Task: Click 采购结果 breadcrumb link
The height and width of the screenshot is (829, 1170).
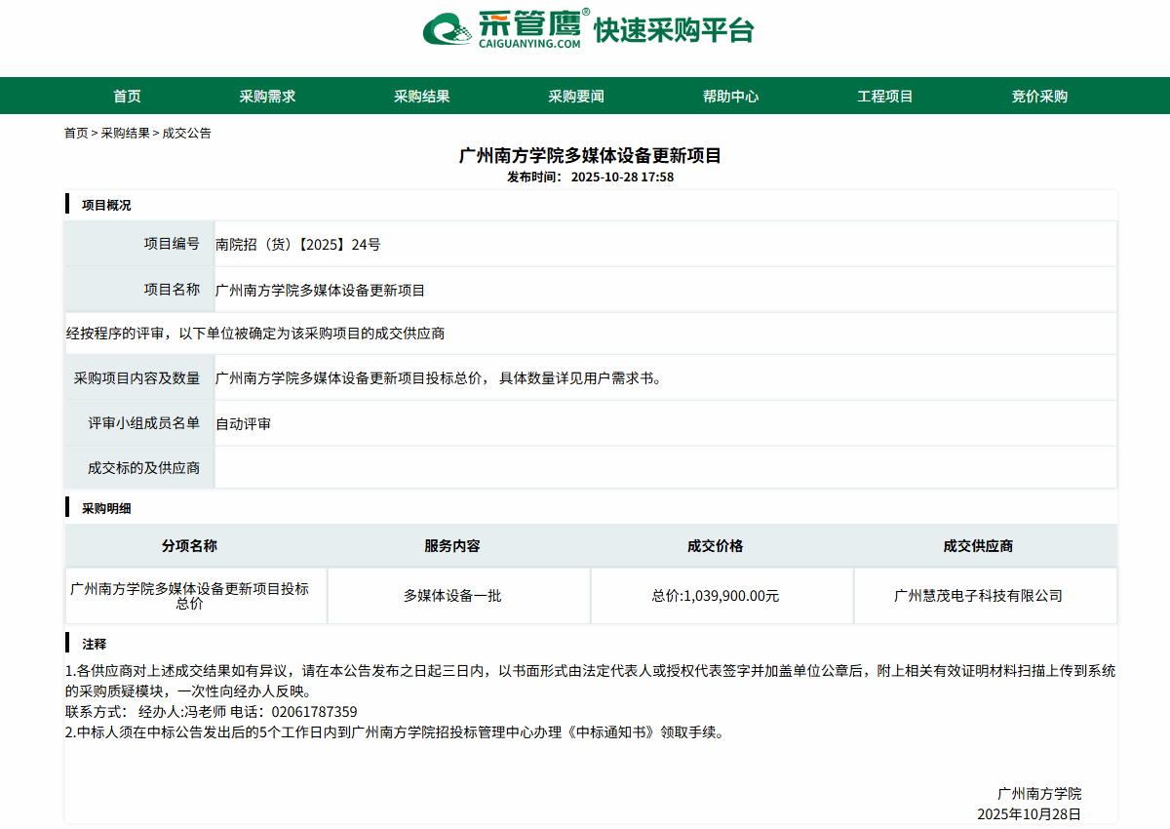Action: point(126,133)
